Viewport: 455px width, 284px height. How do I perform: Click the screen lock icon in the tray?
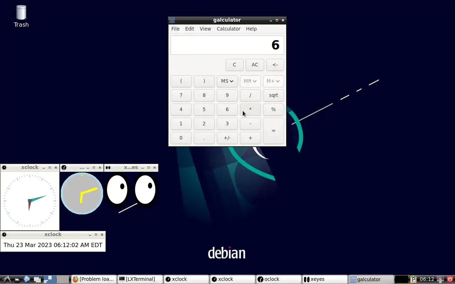coord(440,279)
